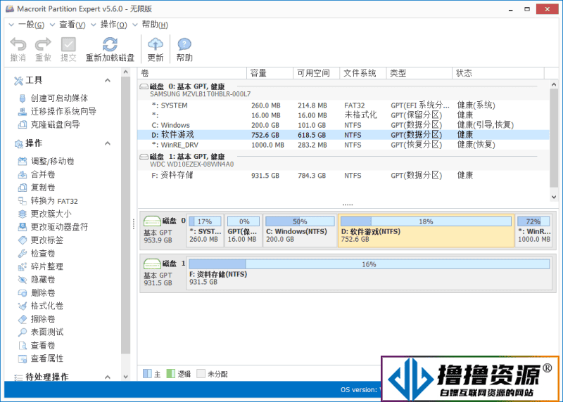Sort by 卷 column header
This screenshot has height=402, width=563.
tap(192, 73)
